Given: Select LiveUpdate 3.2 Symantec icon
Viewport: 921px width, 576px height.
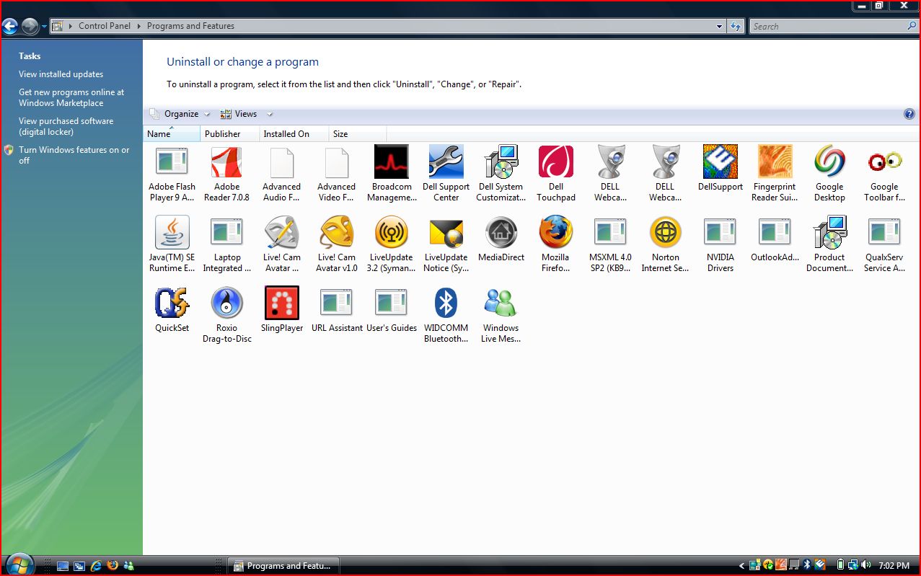Looking at the screenshot, I should (x=391, y=232).
